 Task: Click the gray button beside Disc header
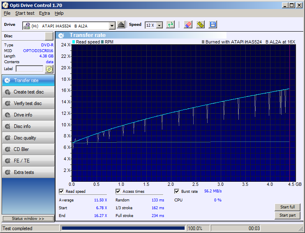click(x=49, y=36)
